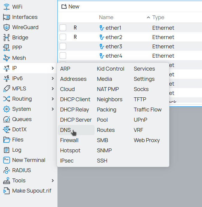This screenshot has width=202, height=207.
Task: Expand the IPv6 submenu arrow
Action: click(53, 78)
